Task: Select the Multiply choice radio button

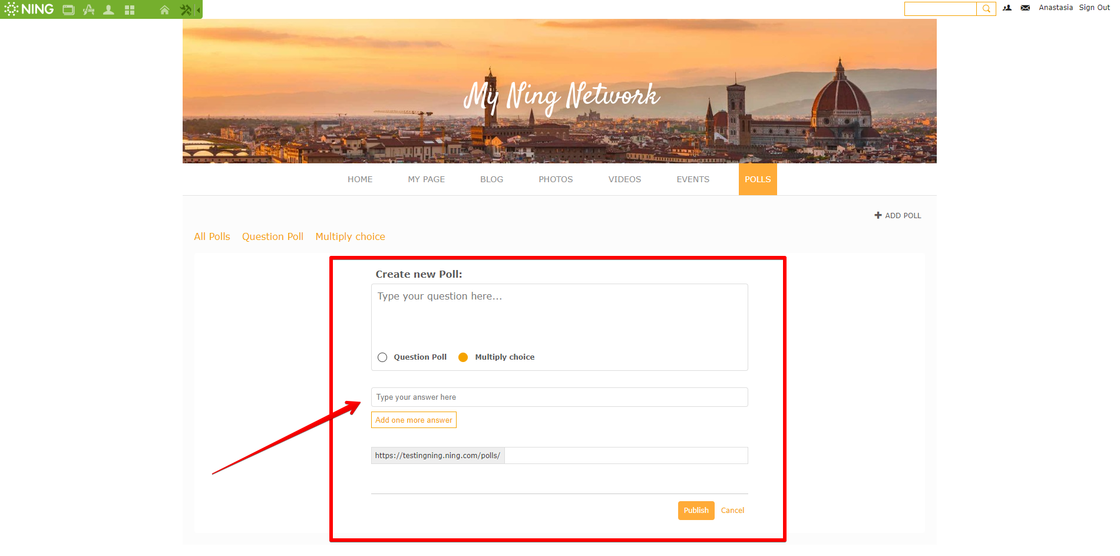Action: [x=463, y=357]
